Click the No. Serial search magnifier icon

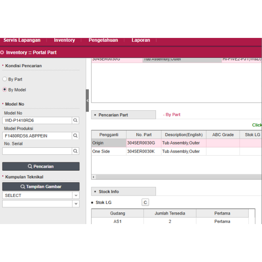coord(75,151)
